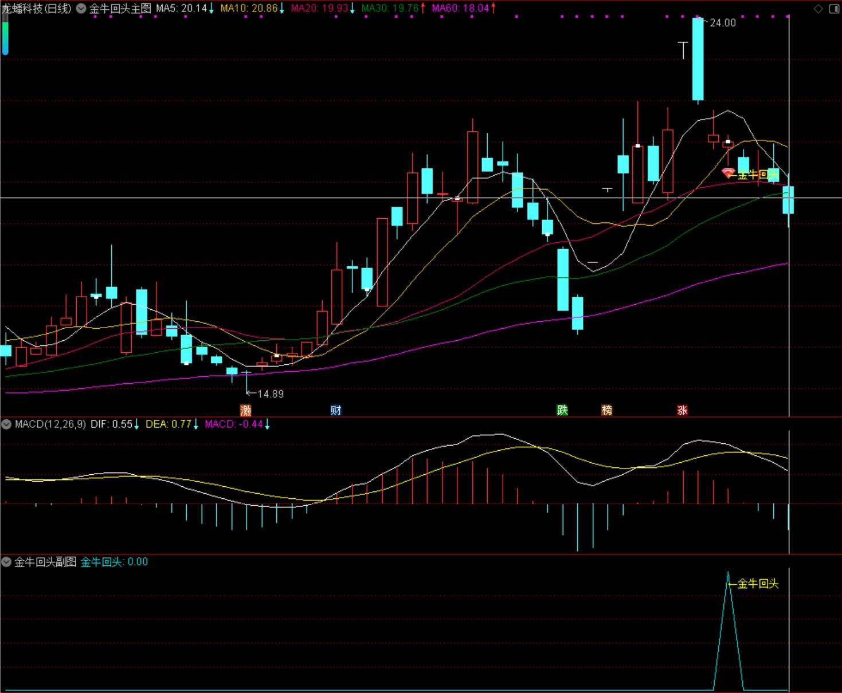842x693 pixels.
Task: Click the 激 event marker
Action: [x=246, y=410]
